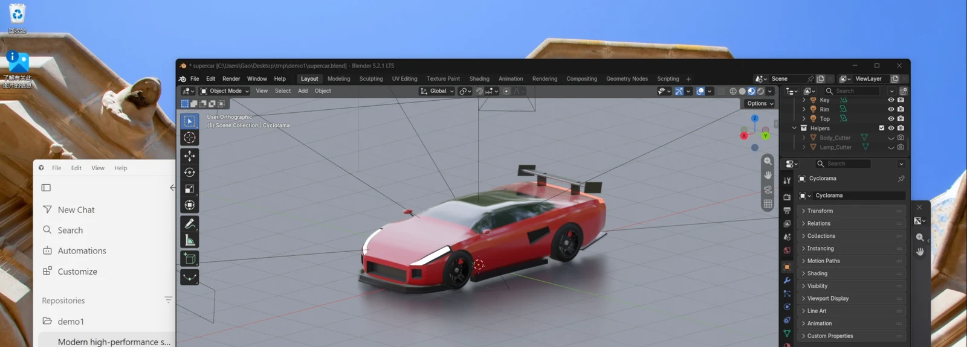Switch to the Modeling workspace tab

click(x=338, y=79)
